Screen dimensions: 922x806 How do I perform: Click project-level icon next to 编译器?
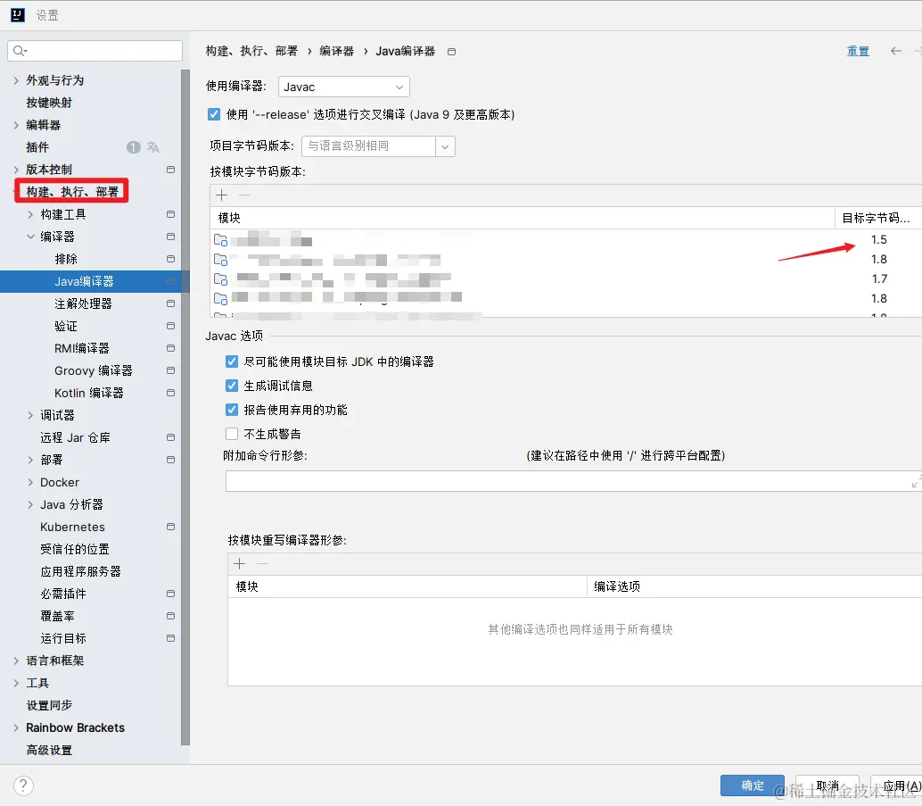(x=170, y=237)
